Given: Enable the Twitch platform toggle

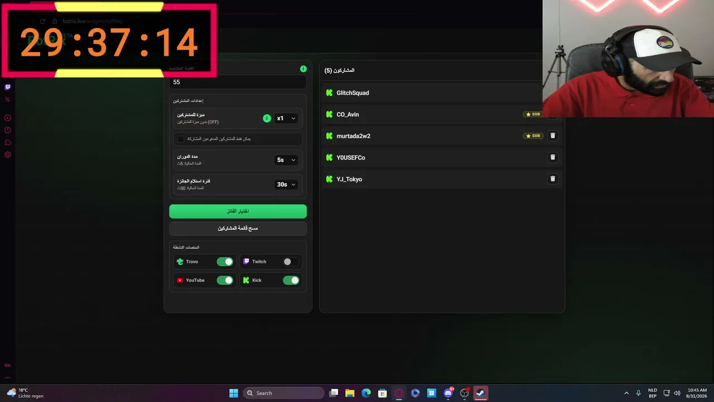Looking at the screenshot, I should pyautogui.click(x=291, y=262).
